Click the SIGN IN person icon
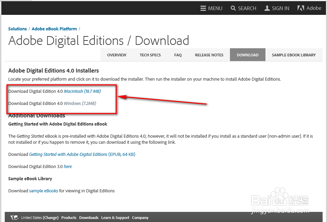The width and height of the screenshot is (327, 222). click(267, 8)
